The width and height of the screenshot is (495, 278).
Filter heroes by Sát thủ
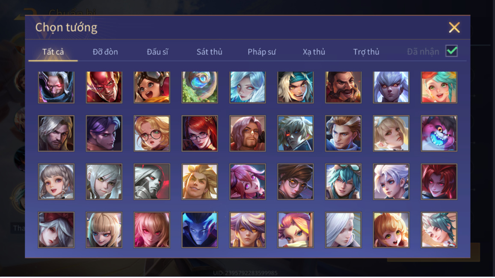tap(209, 52)
